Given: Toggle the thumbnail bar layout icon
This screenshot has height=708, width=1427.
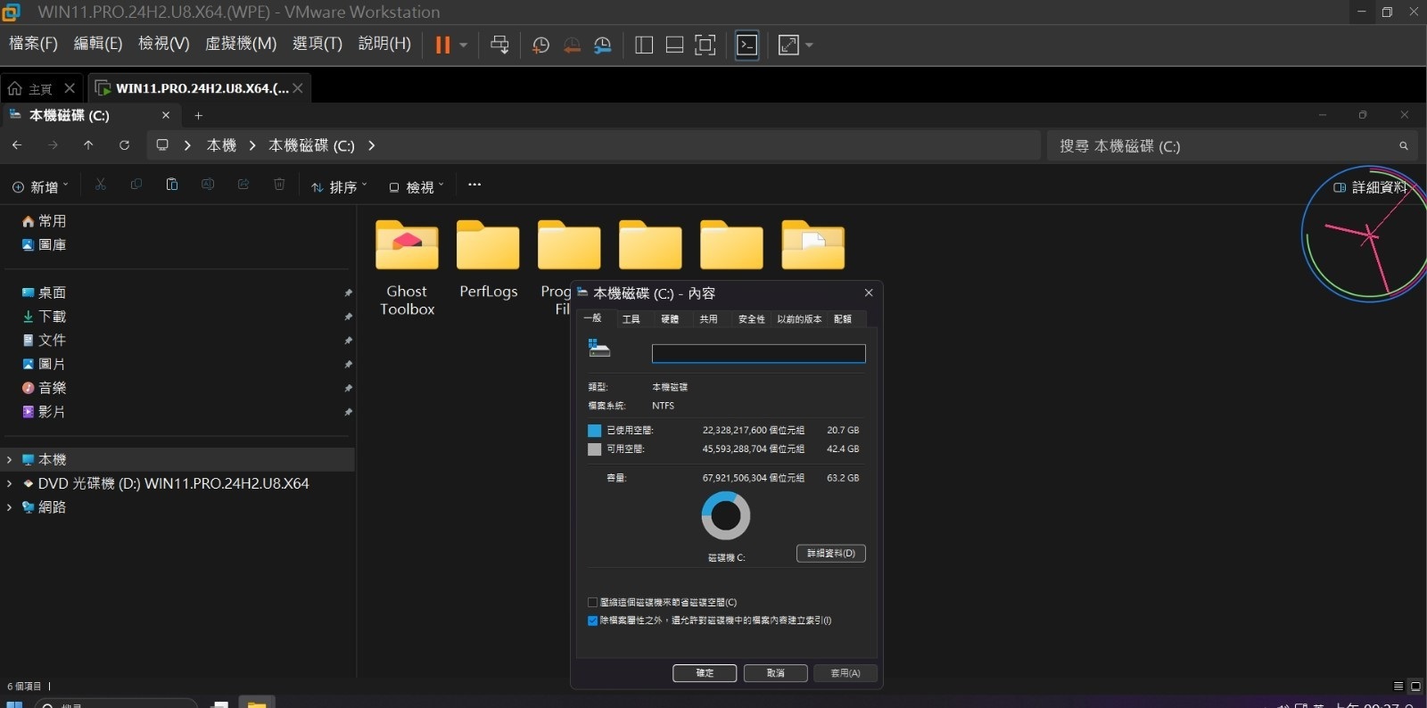Looking at the screenshot, I should point(674,45).
